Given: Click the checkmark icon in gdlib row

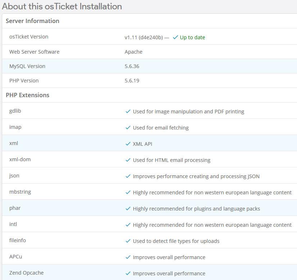Looking at the screenshot, I should (x=128, y=112).
